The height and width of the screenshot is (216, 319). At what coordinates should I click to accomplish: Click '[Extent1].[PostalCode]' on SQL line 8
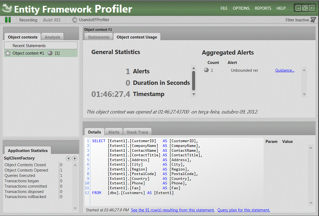[x=132, y=174]
